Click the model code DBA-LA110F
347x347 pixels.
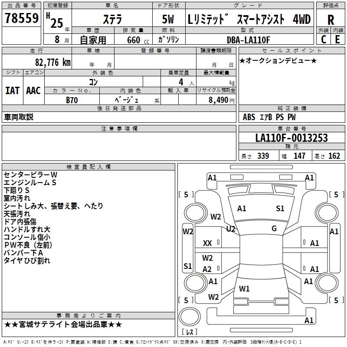[x=249, y=40]
